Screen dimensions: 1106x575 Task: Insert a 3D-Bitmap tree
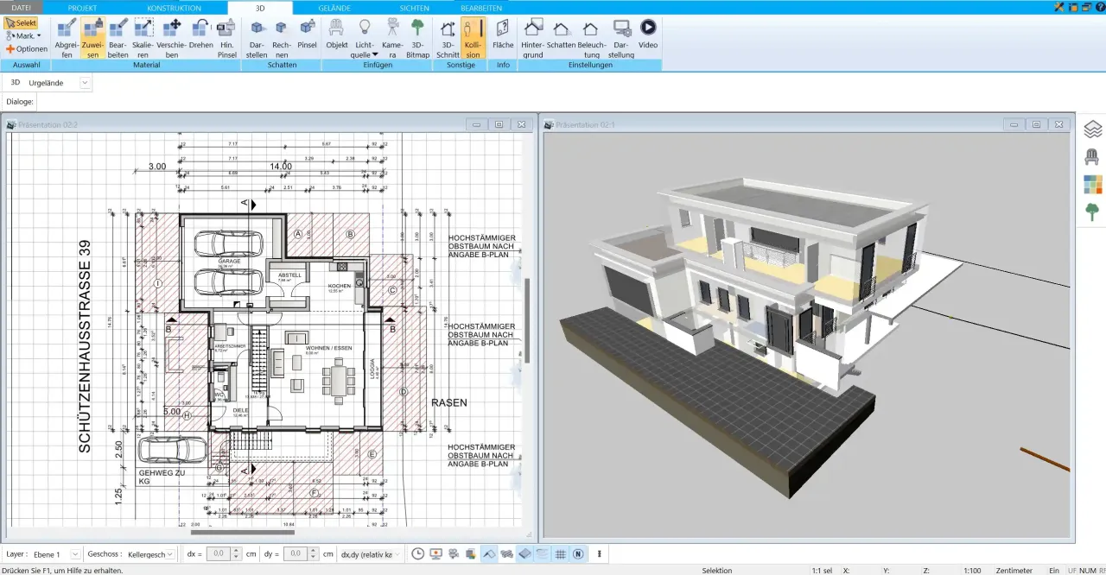click(x=417, y=38)
